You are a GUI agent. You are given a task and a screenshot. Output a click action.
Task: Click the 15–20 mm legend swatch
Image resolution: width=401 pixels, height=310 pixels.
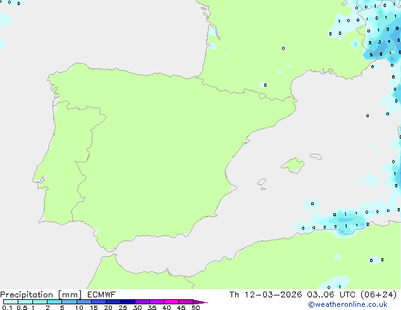(x=99, y=302)
